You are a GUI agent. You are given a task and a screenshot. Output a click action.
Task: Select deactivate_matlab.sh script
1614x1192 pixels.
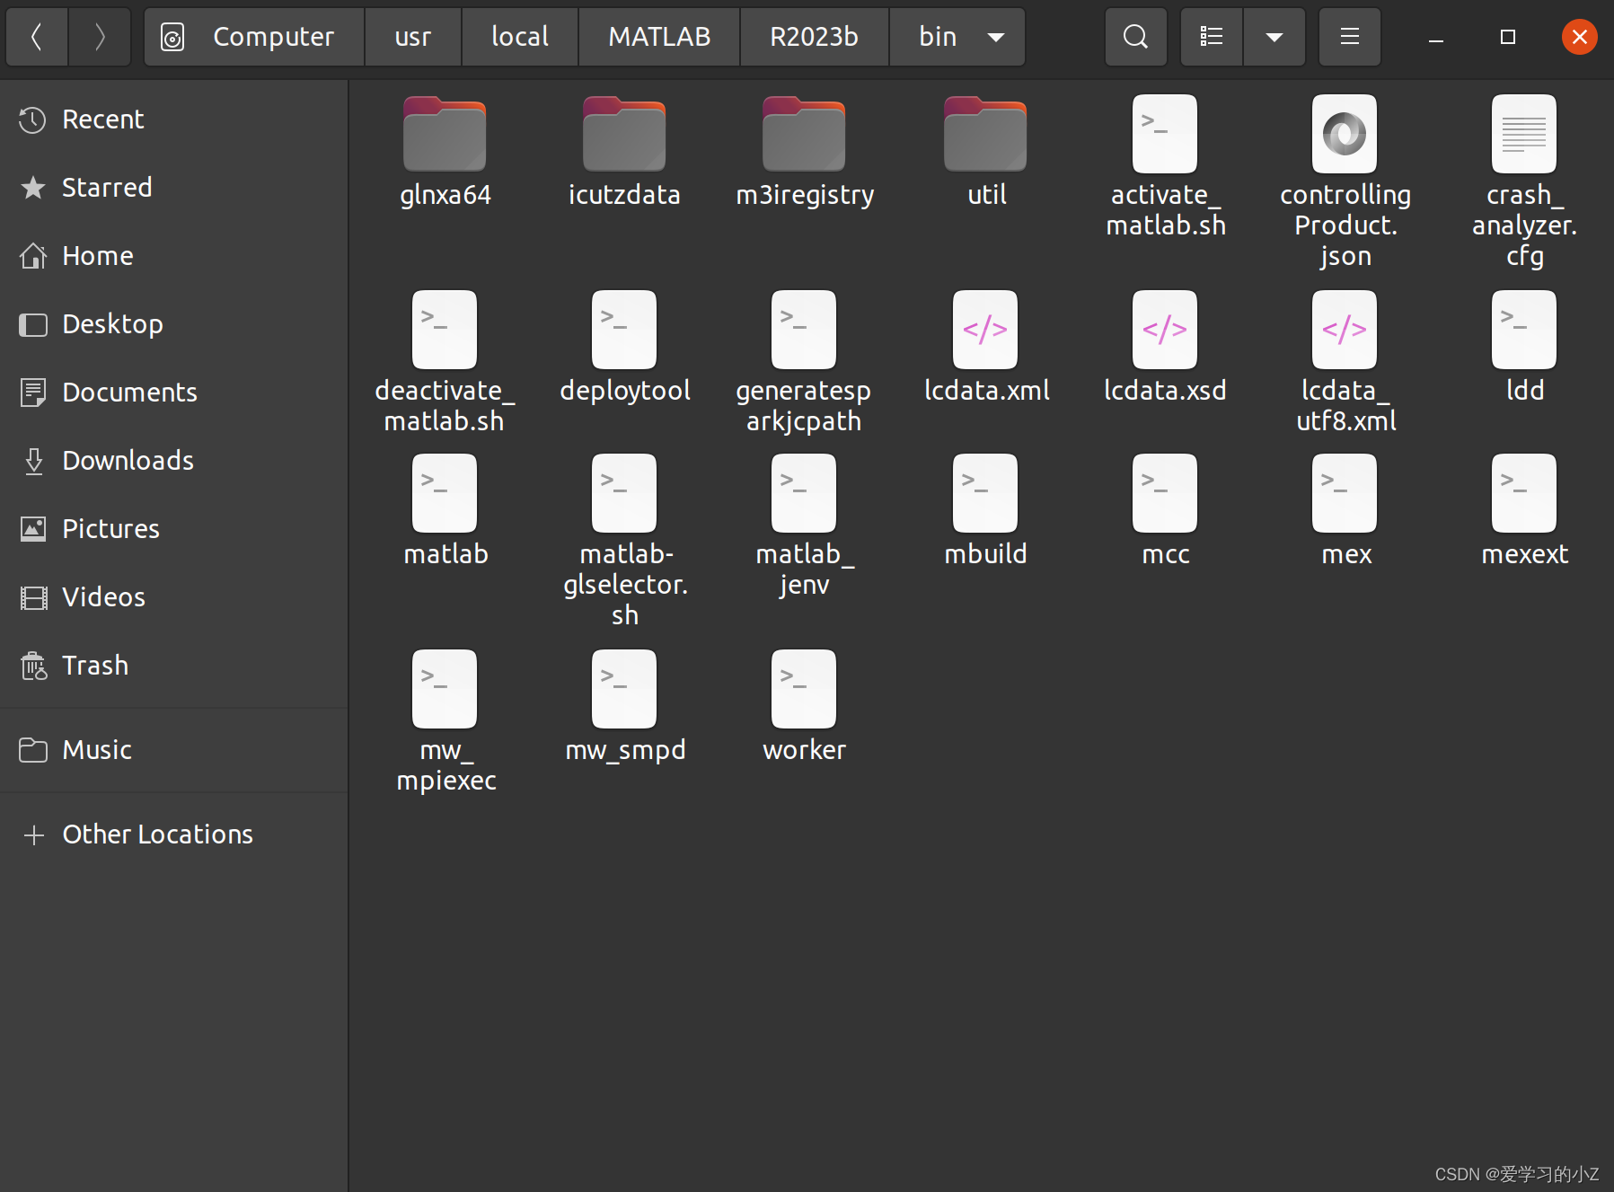click(445, 362)
